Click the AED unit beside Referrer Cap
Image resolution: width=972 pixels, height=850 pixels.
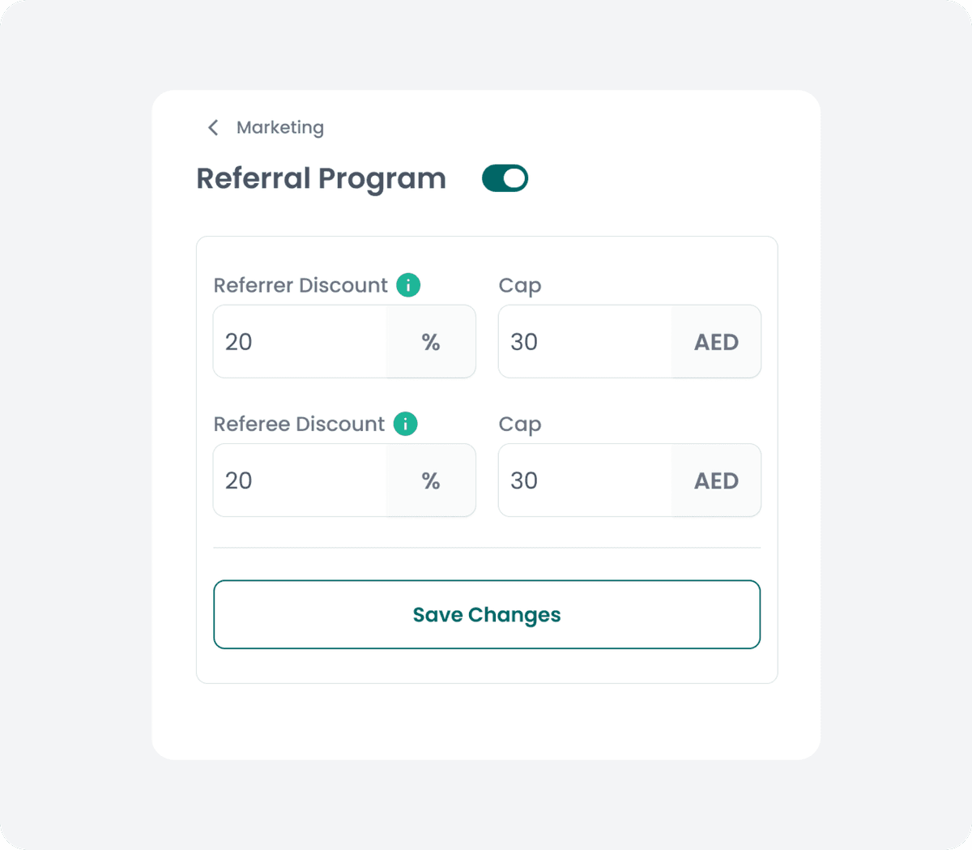[x=716, y=342]
